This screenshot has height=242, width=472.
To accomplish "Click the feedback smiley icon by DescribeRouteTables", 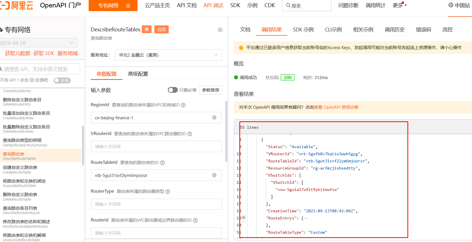I will click(x=220, y=30).
